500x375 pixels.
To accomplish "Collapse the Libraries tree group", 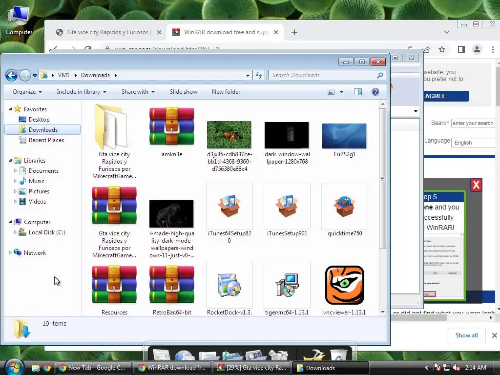I will pyautogui.click(x=10, y=160).
